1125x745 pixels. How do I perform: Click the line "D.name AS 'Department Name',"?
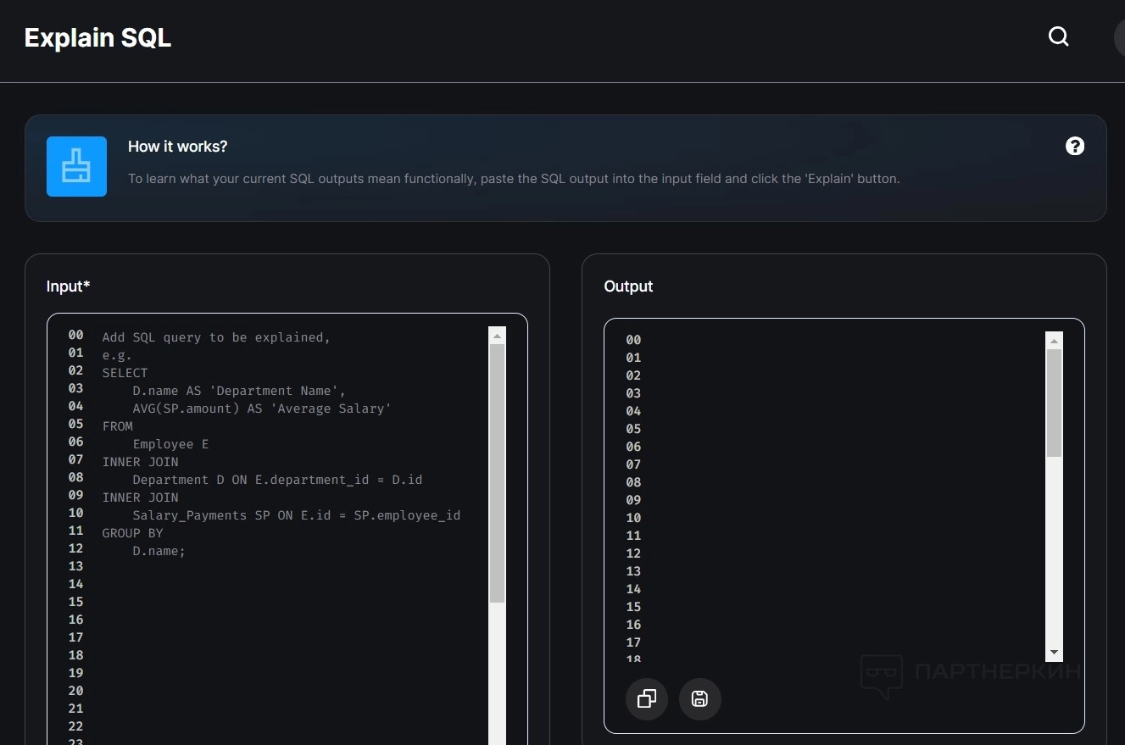point(239,391)
